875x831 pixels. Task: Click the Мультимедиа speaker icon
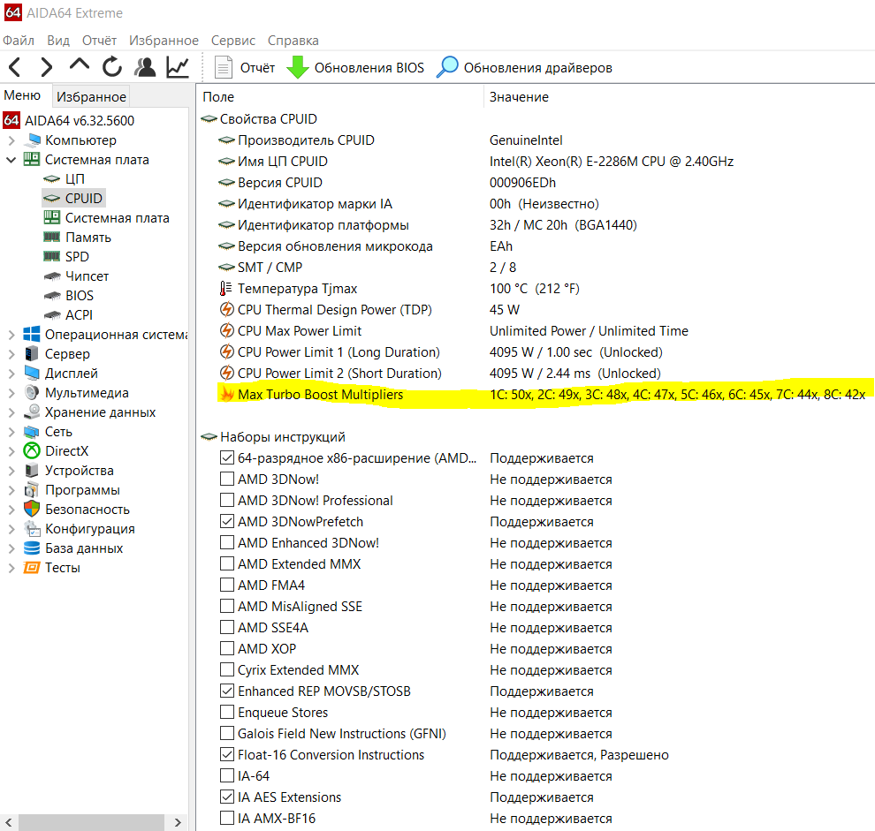pos(32,393)
